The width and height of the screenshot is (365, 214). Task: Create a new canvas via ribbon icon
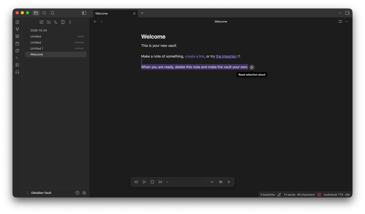click(x=17, y=36)
